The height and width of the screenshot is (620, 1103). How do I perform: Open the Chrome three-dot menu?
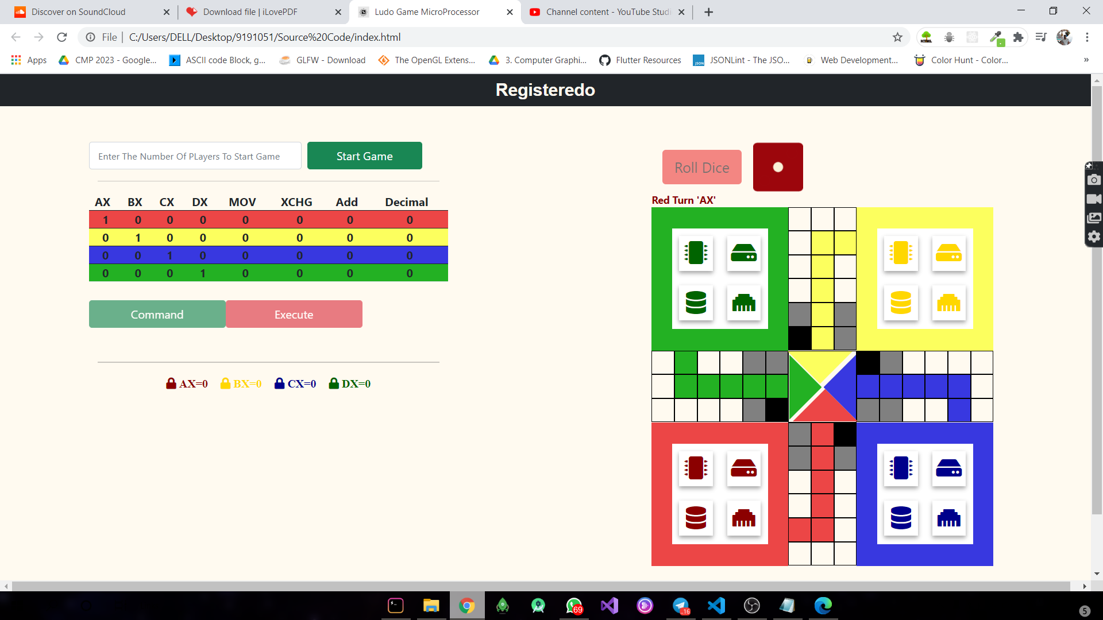pyautogui.click(x=1087, y=37)
